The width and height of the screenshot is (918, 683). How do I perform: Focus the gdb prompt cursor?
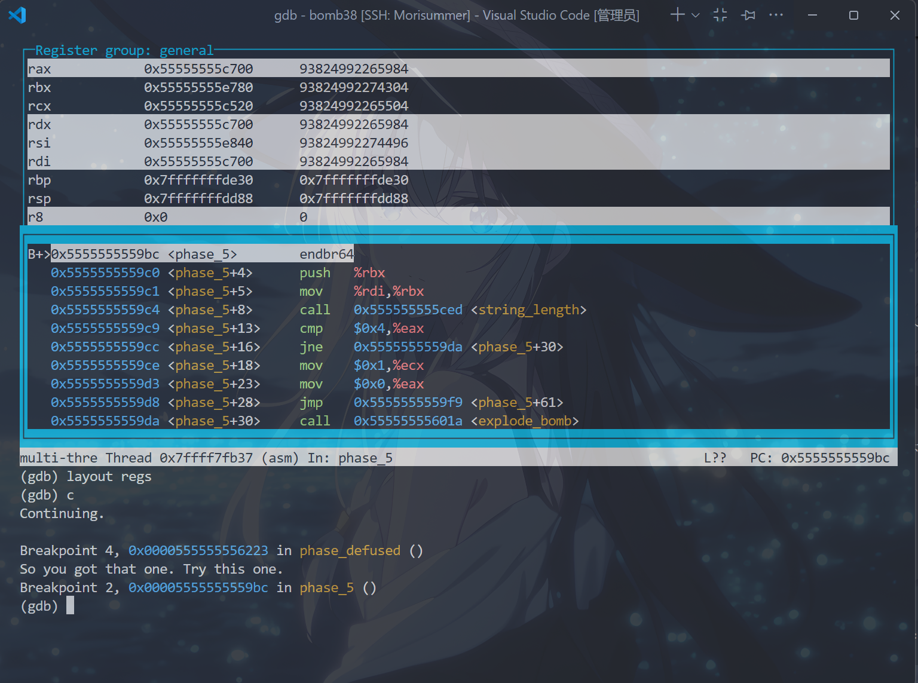tap(70, 606)
